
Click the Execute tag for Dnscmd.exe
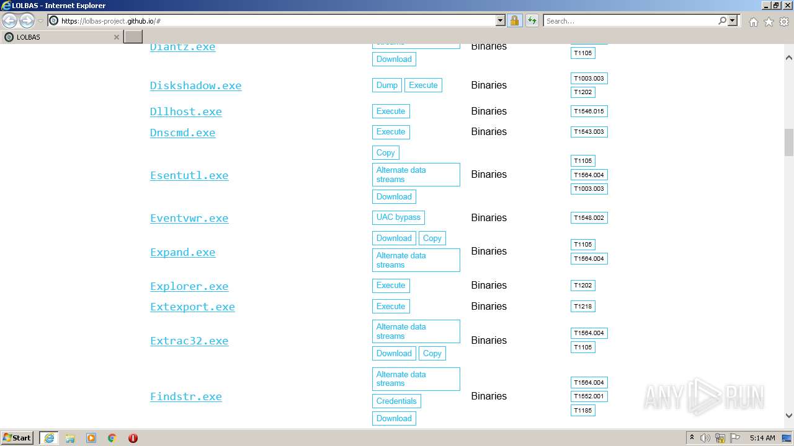[391, 132]
